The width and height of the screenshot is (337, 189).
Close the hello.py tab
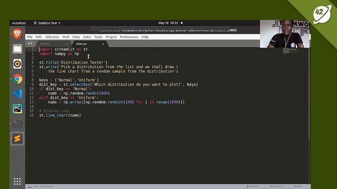click(x=67, y=44)
